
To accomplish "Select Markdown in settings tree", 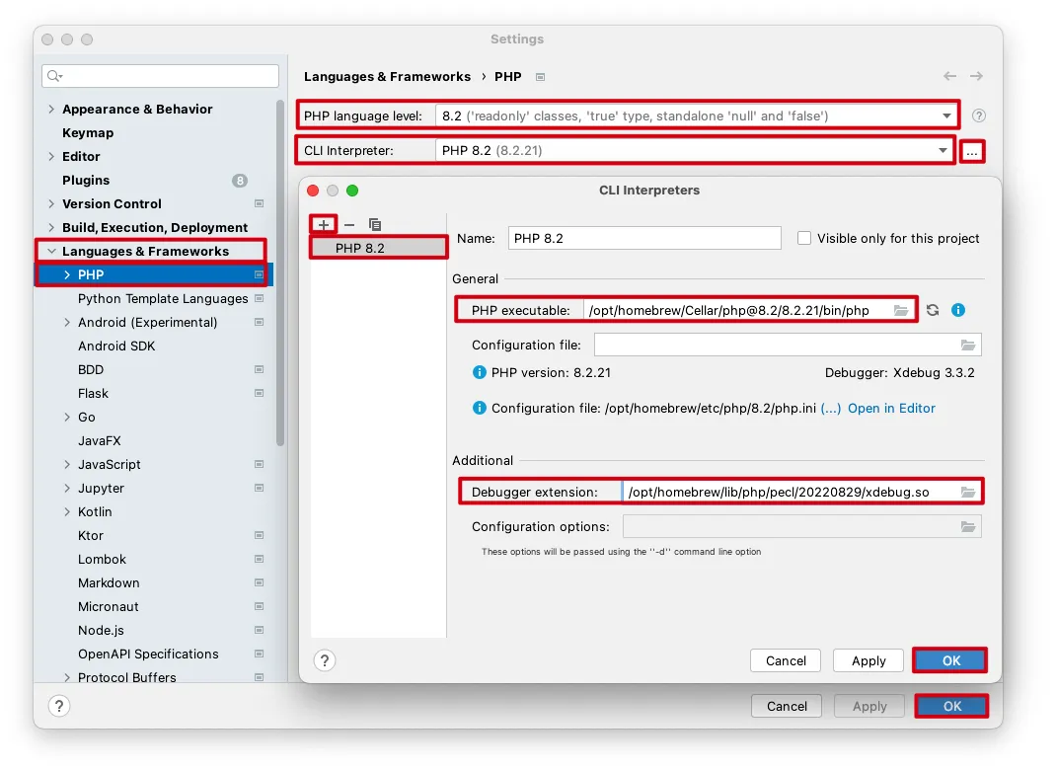I will pos(109,582).
